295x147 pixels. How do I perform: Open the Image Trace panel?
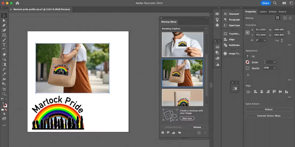point(234,53)
